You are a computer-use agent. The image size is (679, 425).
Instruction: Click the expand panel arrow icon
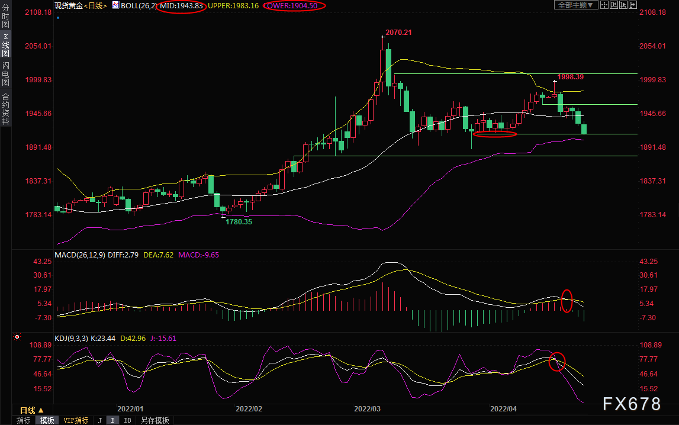633,5
